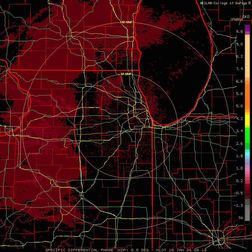
Task: Click the 6.6 value on the color scale
Action: click(x=239, y=81)
